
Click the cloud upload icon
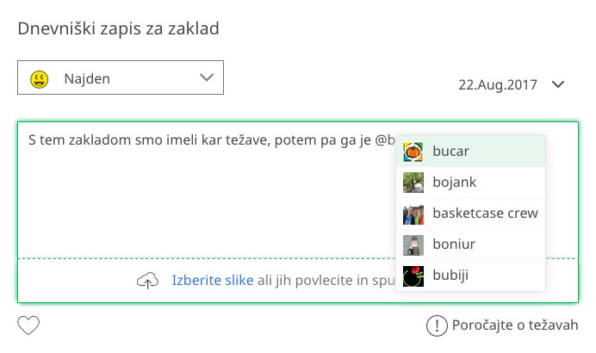coord(147,281)
